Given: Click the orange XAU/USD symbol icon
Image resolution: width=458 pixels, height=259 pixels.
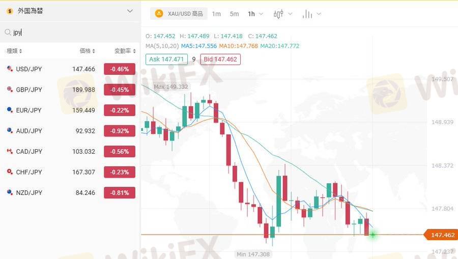Looking at the screenshot, I should [159, 14].
